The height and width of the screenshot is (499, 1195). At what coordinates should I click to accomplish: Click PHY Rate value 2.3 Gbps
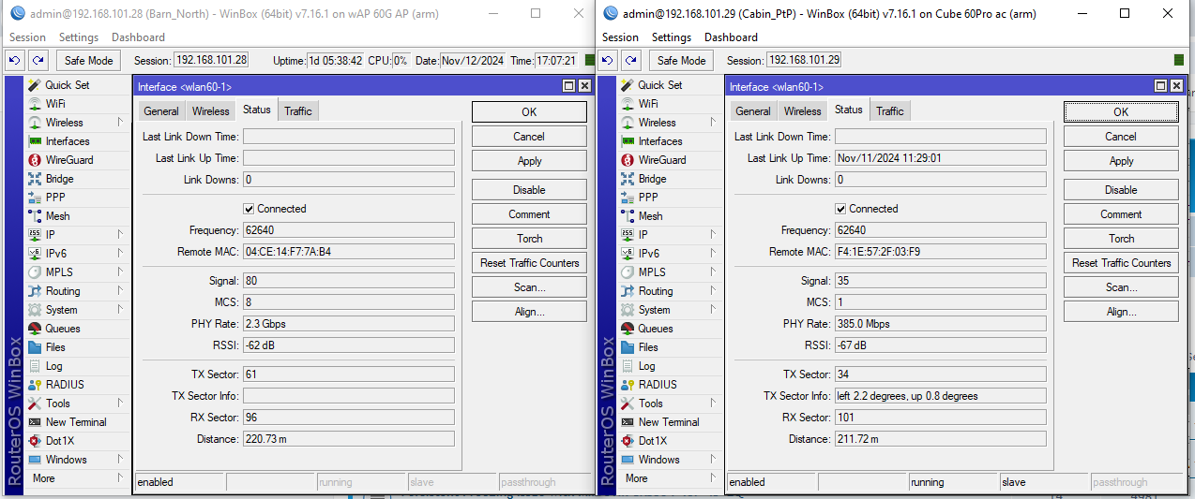(x=349, y=324)
